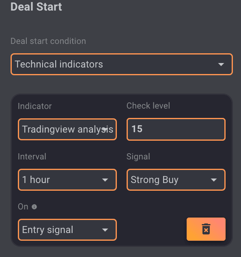Image resolution: width=241 pixels, height=257 pixels.
Task: Open the Entry signal dropdown
Action: [67, 230]
